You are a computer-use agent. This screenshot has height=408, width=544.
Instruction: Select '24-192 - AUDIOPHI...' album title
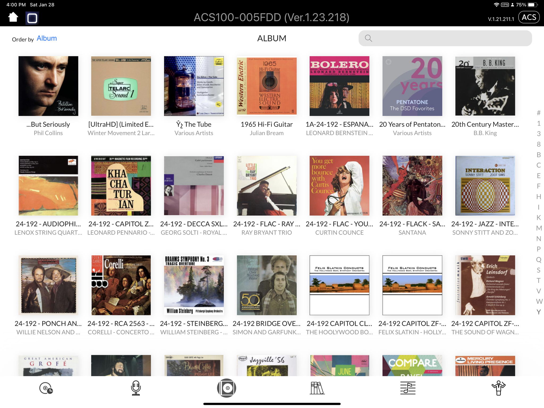[x=48, y=224]
